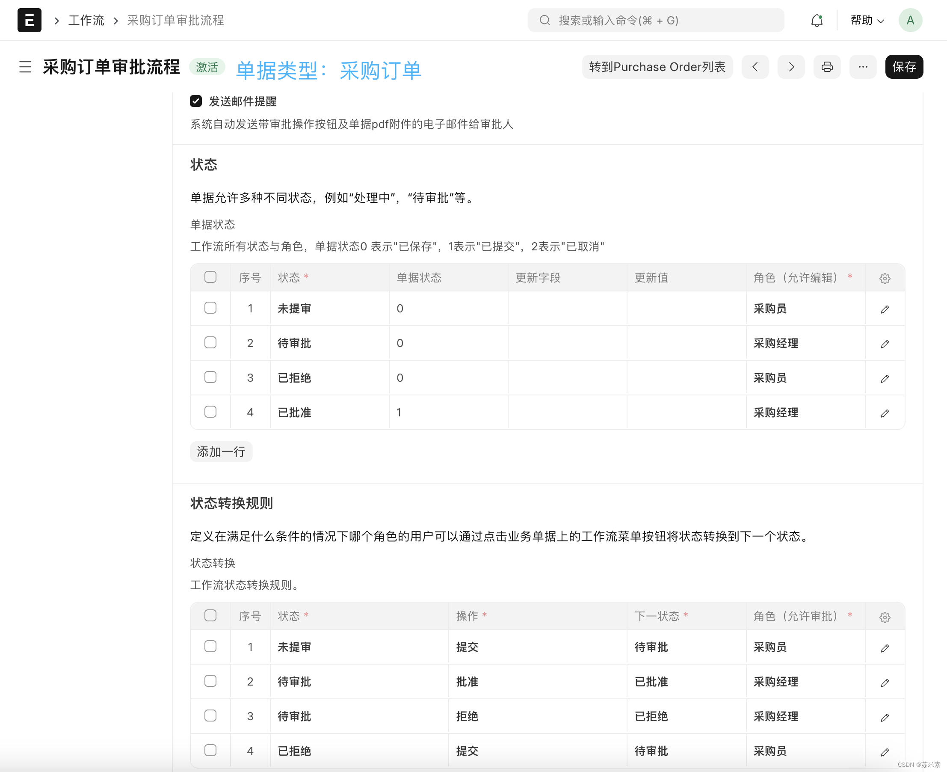This screenshot has width=947, height=772.
Task: Toggle the sidebar hamburger icon
Action: coord(25,67)
